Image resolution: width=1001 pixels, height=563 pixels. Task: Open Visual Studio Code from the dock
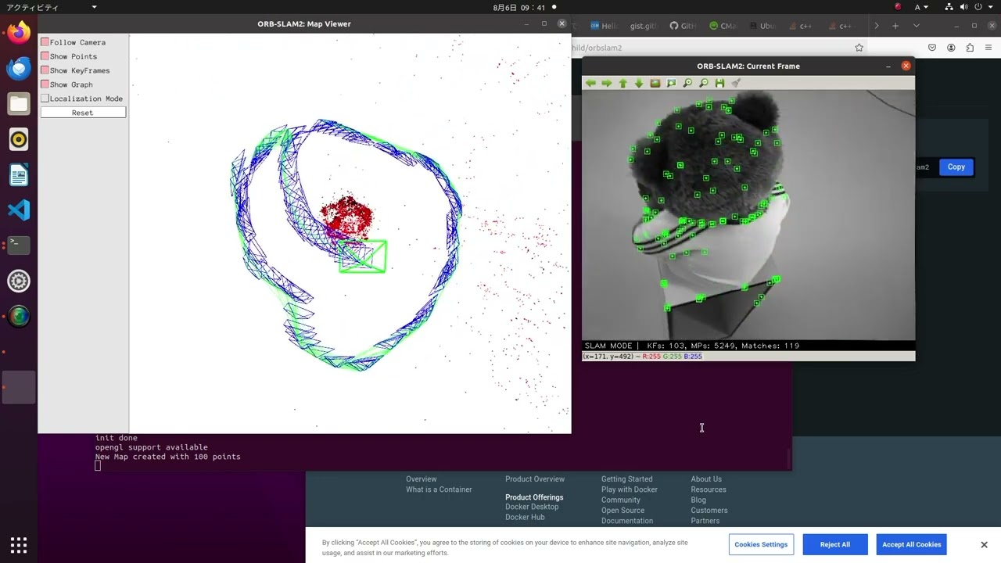click(19, 210)
